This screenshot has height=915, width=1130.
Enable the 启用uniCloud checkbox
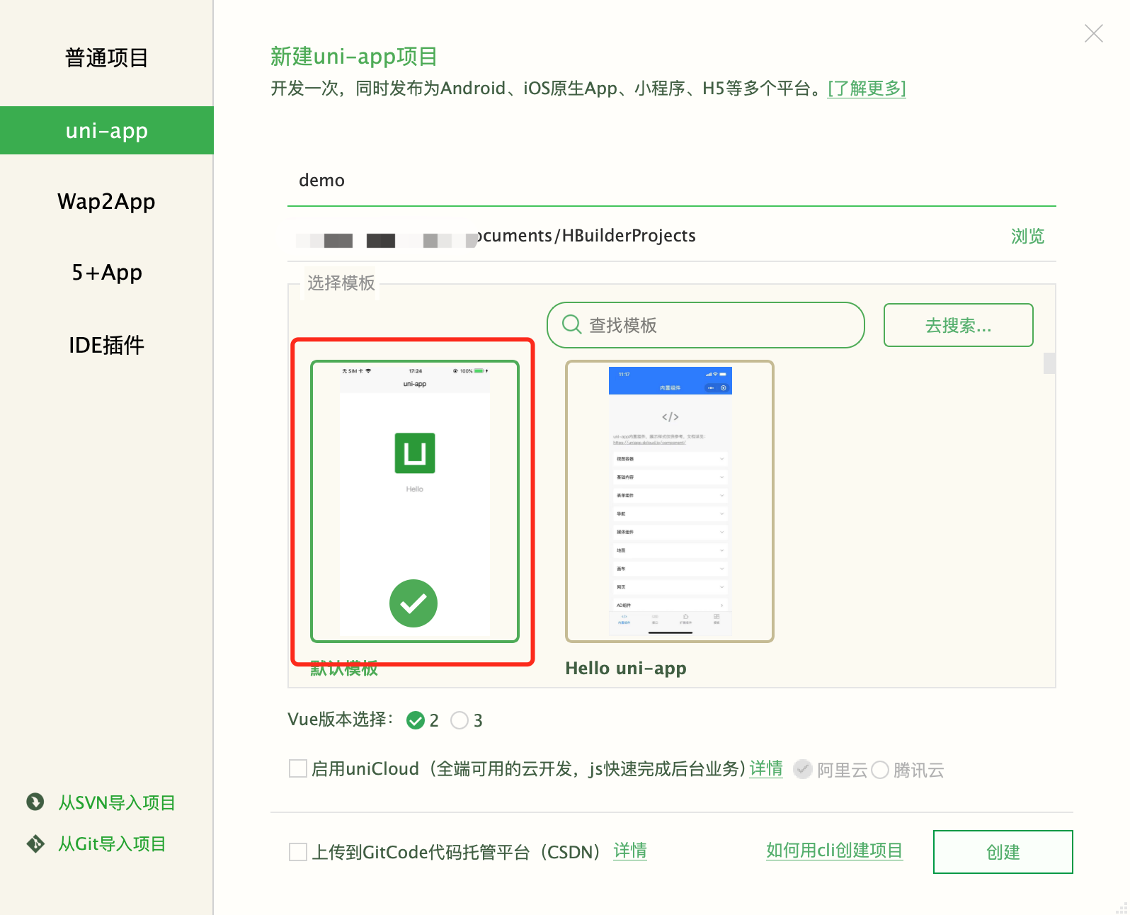point(298,768)
